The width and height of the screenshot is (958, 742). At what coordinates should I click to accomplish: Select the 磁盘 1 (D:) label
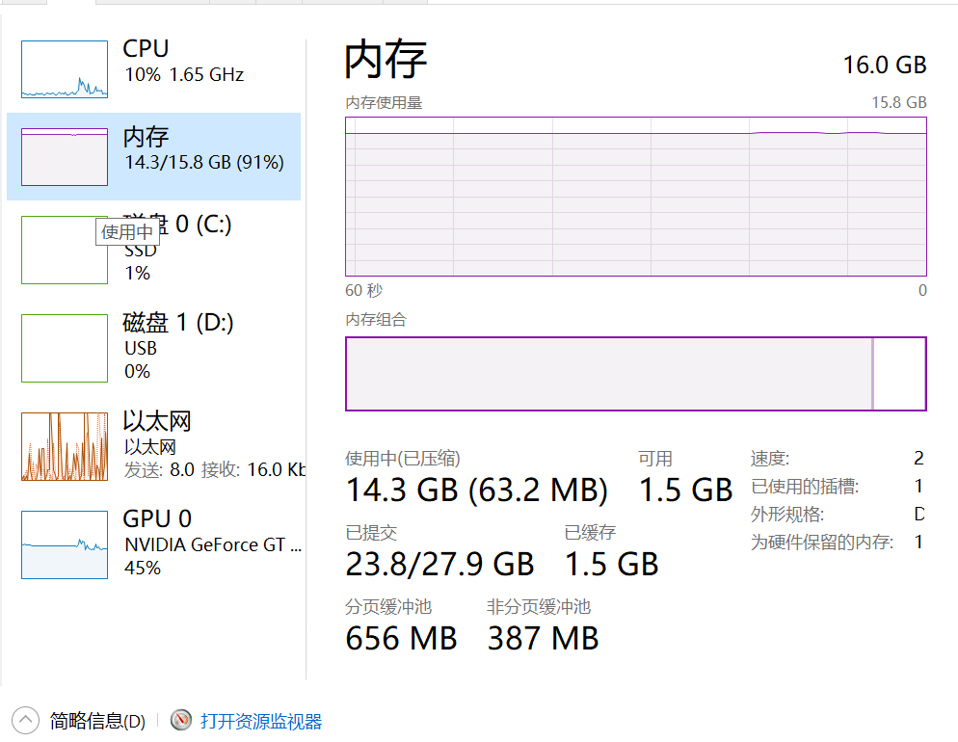coord(177,323)
